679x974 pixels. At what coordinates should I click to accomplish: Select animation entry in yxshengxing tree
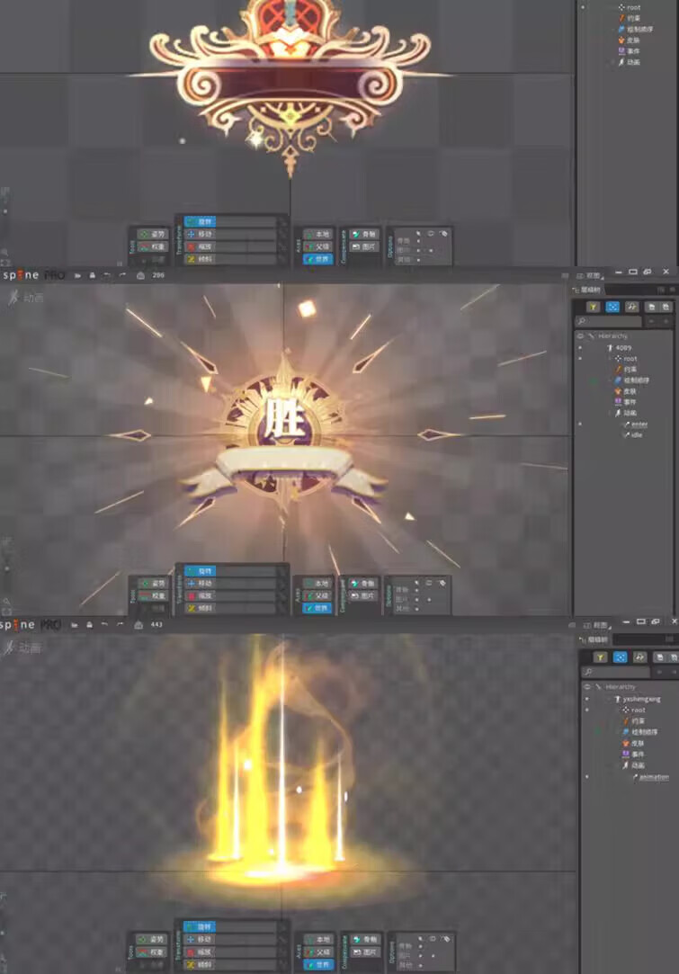click(x=651, y=777)
